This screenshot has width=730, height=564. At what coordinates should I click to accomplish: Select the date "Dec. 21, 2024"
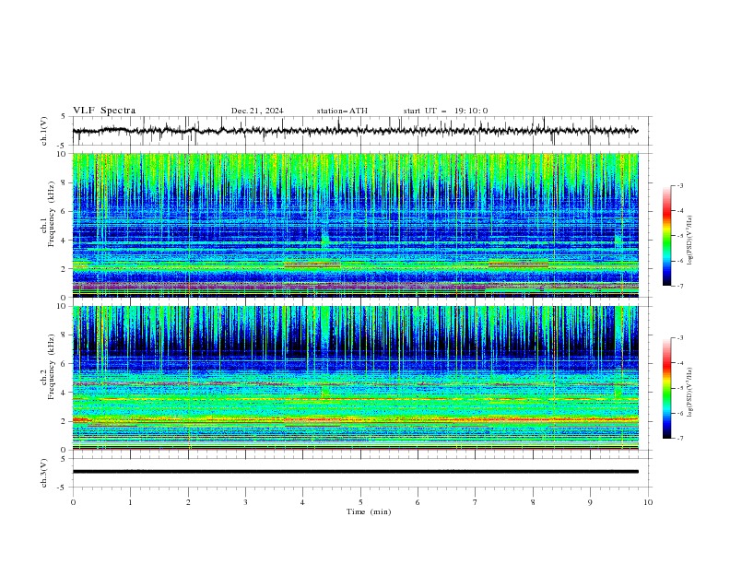click(257, 111)
